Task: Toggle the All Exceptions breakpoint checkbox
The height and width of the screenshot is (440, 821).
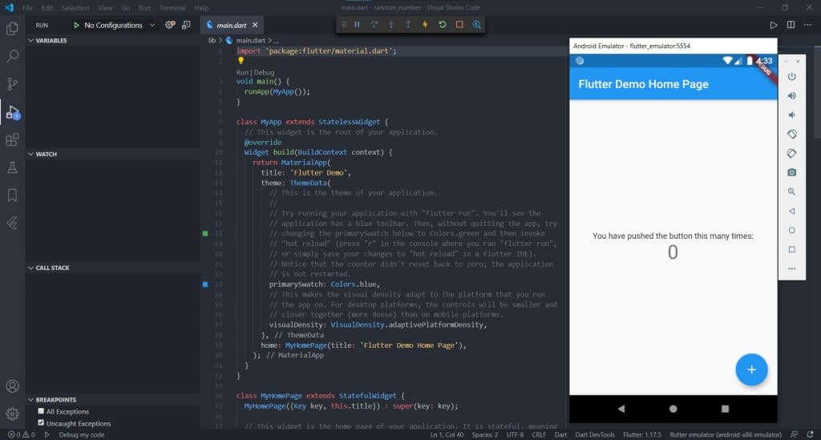Action: (41, 411)
